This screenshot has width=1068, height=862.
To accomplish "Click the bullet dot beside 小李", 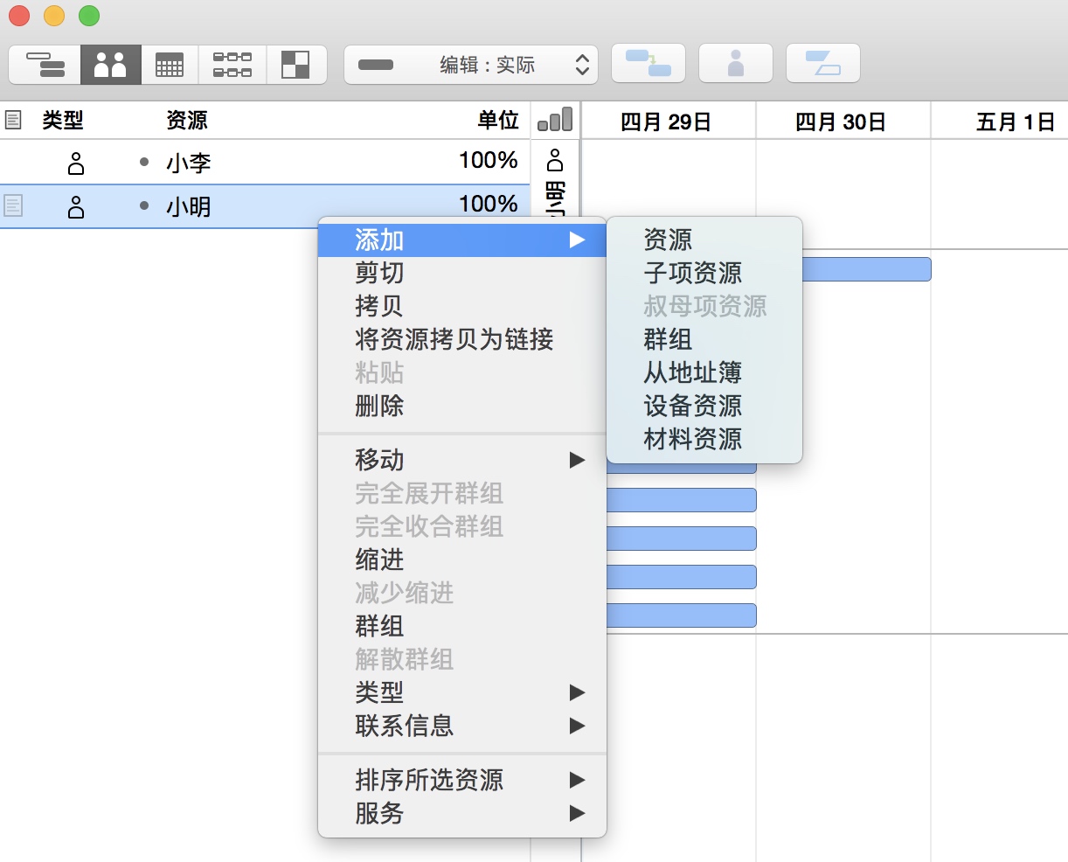I will click(x=144, y=162).
